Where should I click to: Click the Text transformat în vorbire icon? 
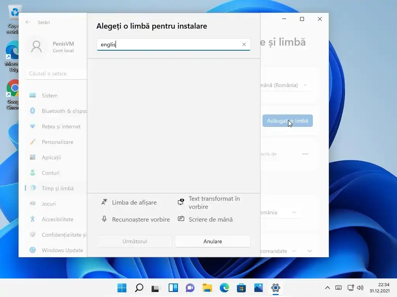tap(181, 202)
